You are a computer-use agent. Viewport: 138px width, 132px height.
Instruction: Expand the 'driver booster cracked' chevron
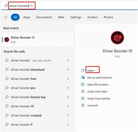68,115
